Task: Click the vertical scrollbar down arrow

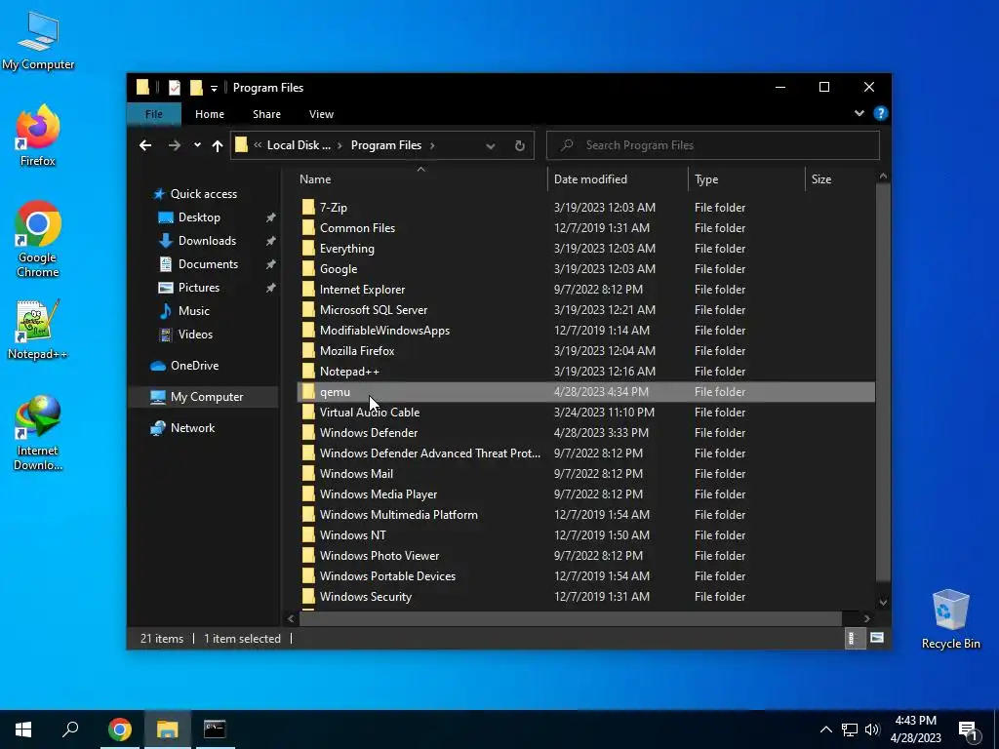Action: point(883,602)
